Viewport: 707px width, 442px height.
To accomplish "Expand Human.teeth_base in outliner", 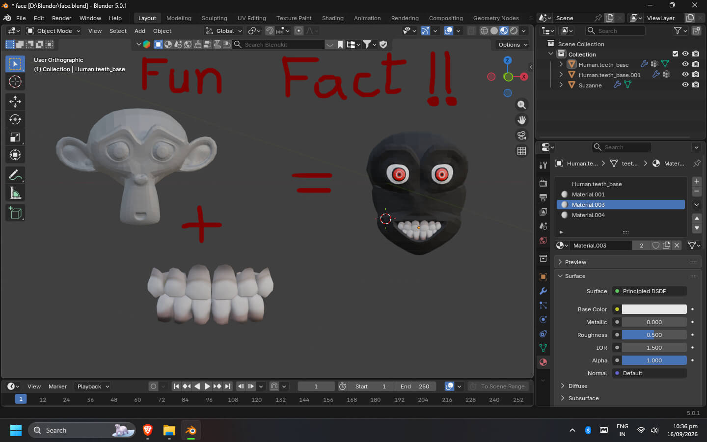I will click(x=561, y=64).
